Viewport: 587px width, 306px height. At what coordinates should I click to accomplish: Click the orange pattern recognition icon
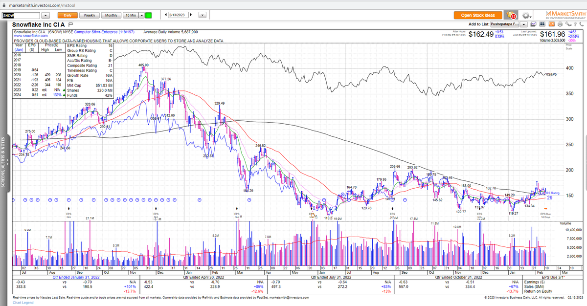click(x=551, y=24)
